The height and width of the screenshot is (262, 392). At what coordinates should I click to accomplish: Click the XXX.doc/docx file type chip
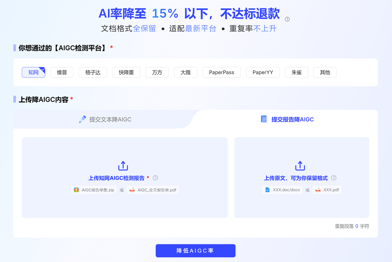coord(282,190)
